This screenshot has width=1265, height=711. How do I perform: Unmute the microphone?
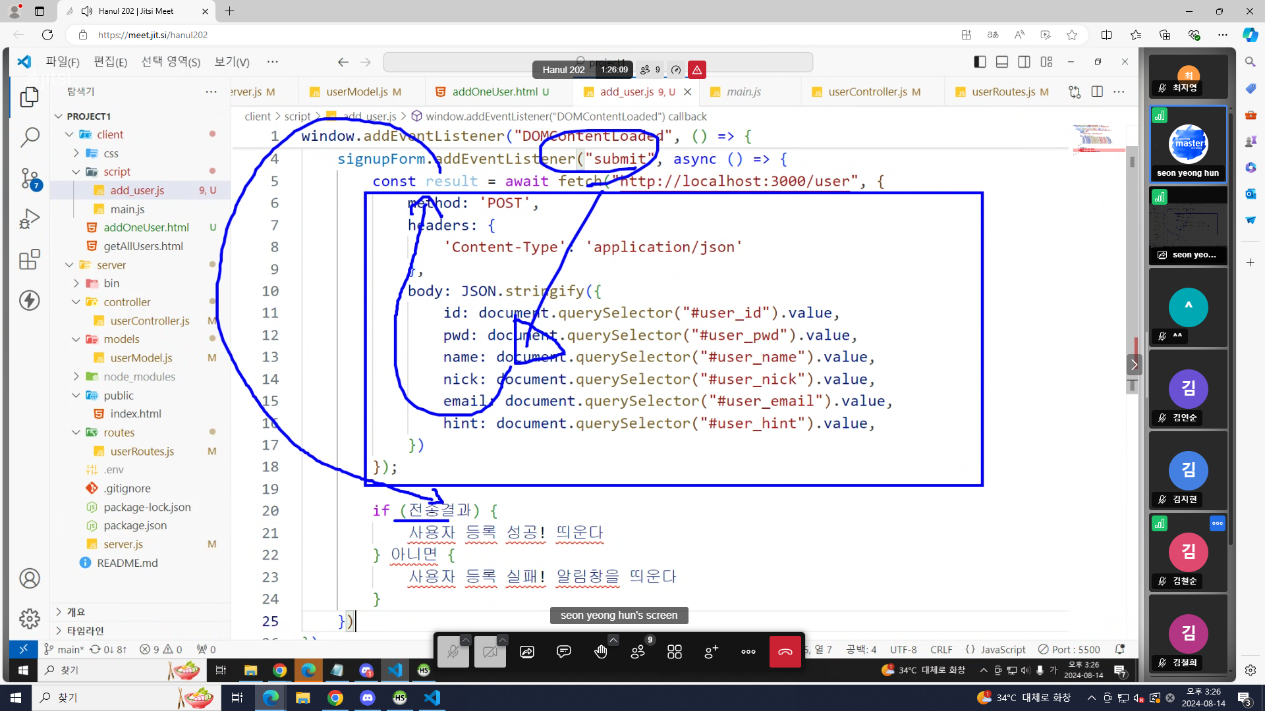(453, 652)
